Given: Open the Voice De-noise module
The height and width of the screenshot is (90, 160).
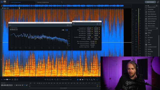Looking at the screenshot, I should pos(151,23).
